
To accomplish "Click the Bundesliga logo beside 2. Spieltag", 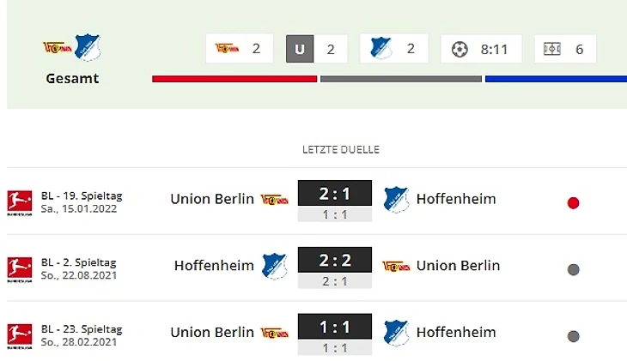I will coord(19,268).
